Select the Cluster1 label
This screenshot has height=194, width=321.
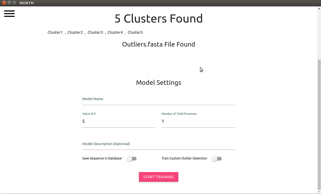click(55, 32)
